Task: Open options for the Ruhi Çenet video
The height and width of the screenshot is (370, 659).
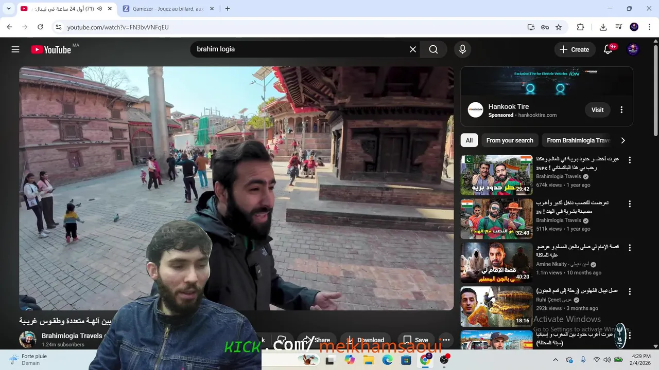Action: (629, 291)
